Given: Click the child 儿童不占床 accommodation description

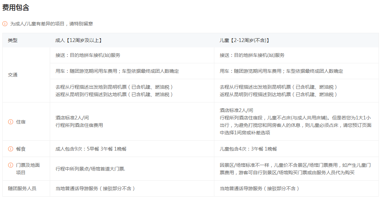Looking at the screenshot, I should 295,121.
